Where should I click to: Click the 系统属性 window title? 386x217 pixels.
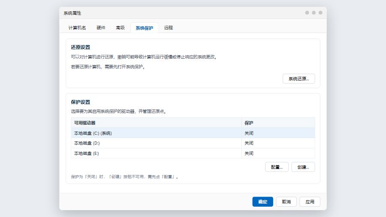click(72, 13)
